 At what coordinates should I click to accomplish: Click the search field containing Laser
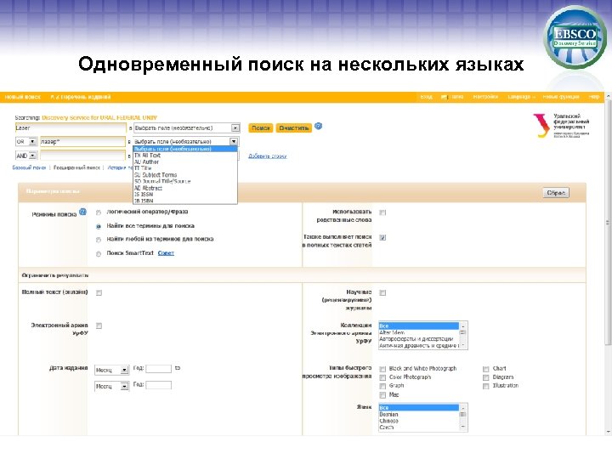point(71,128)
